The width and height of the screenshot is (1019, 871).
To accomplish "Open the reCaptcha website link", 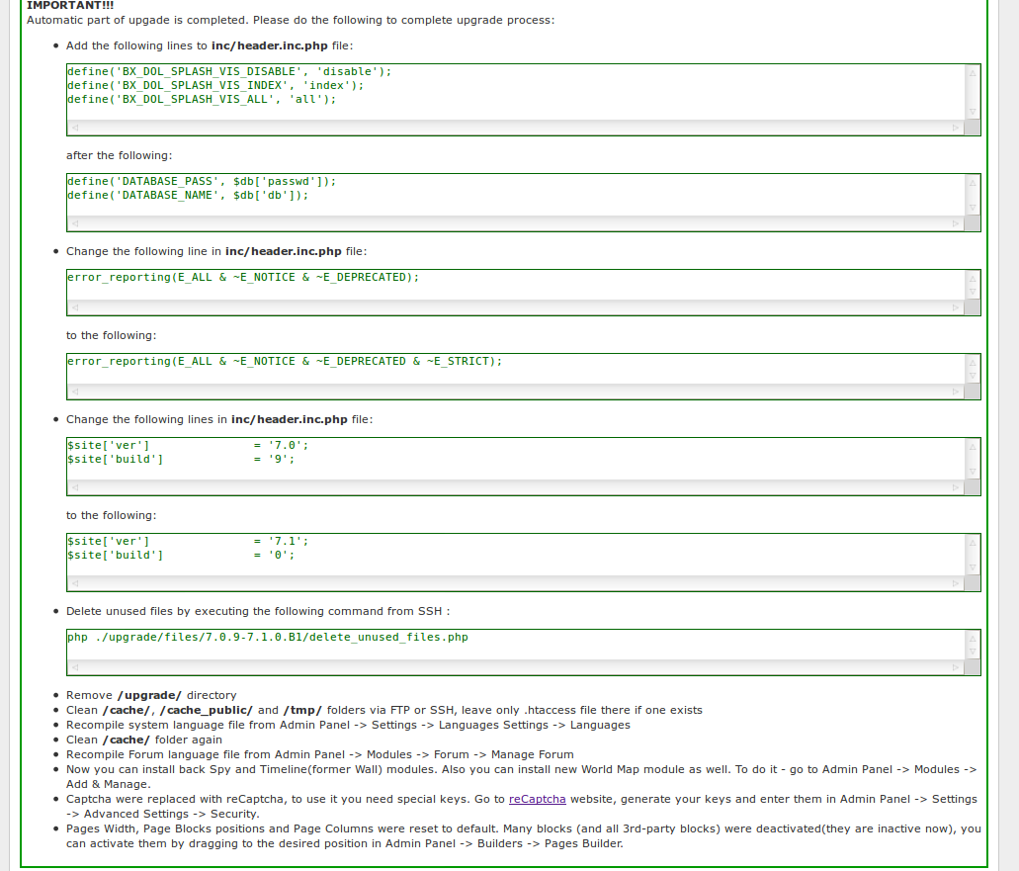I will click(x=537, y=799).
